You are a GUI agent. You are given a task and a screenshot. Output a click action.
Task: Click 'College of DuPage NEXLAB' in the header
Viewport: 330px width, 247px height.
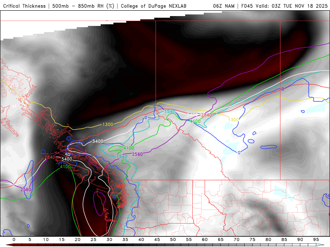click(153, 6)
